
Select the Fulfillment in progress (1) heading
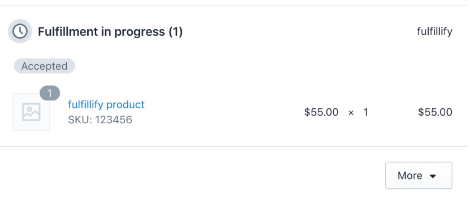pyautogui.click(x=110, y=31)
